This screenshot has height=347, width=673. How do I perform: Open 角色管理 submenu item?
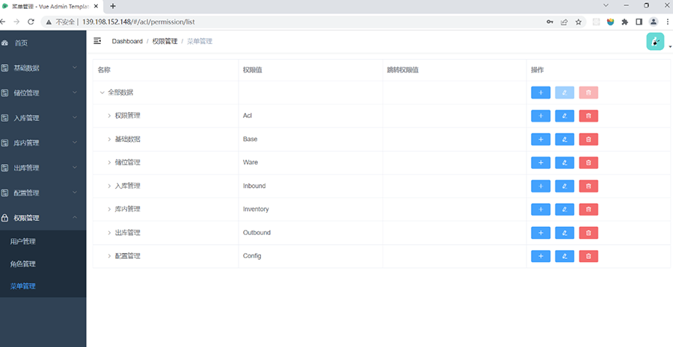click(x=43, y=264)
